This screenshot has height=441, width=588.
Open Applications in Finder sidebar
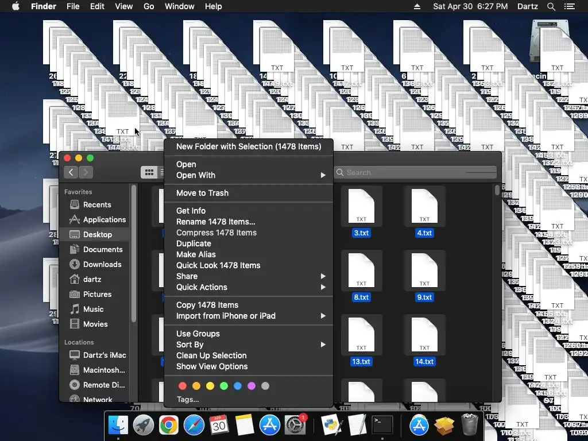105,220
